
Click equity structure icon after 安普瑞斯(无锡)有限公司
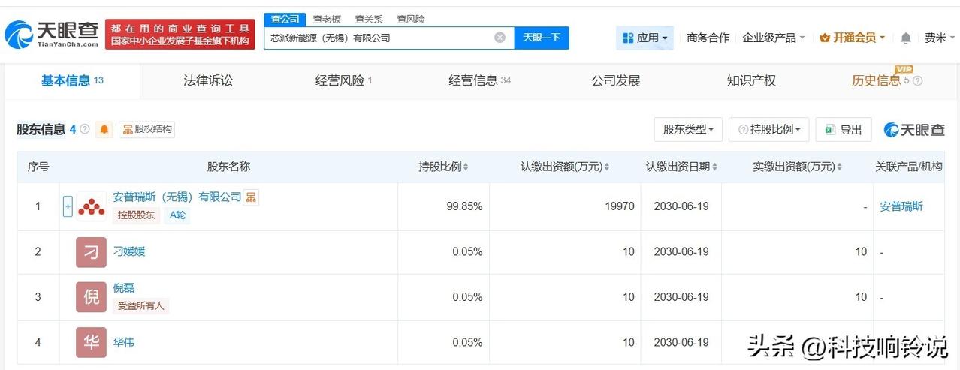(x=252, y=197)
